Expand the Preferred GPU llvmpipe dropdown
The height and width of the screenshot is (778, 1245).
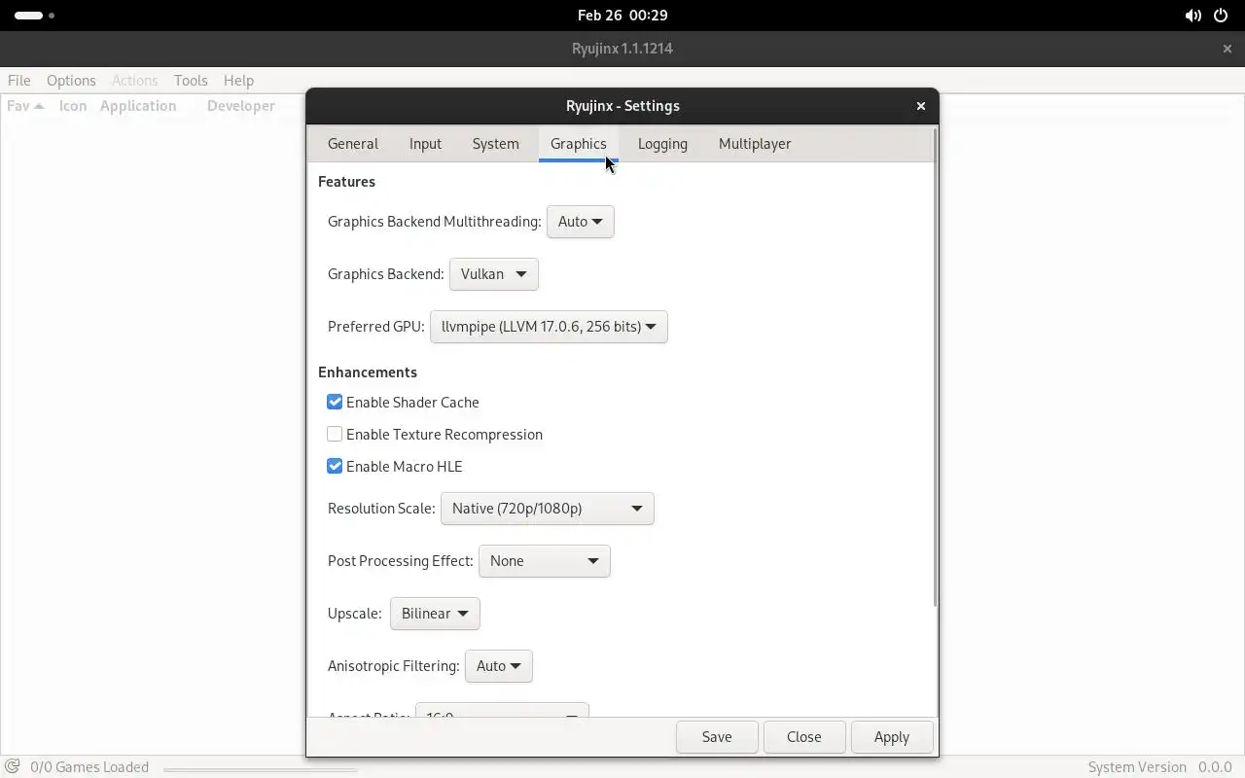549,327
